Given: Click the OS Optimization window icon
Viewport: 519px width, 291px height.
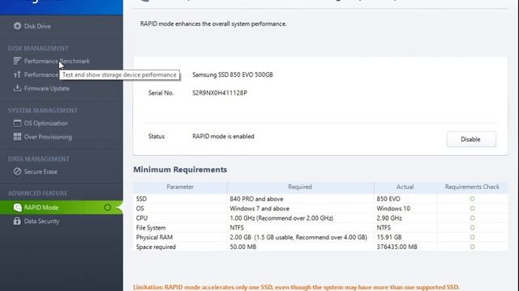Looking at the screenshot, I should [x=17, y=123].
